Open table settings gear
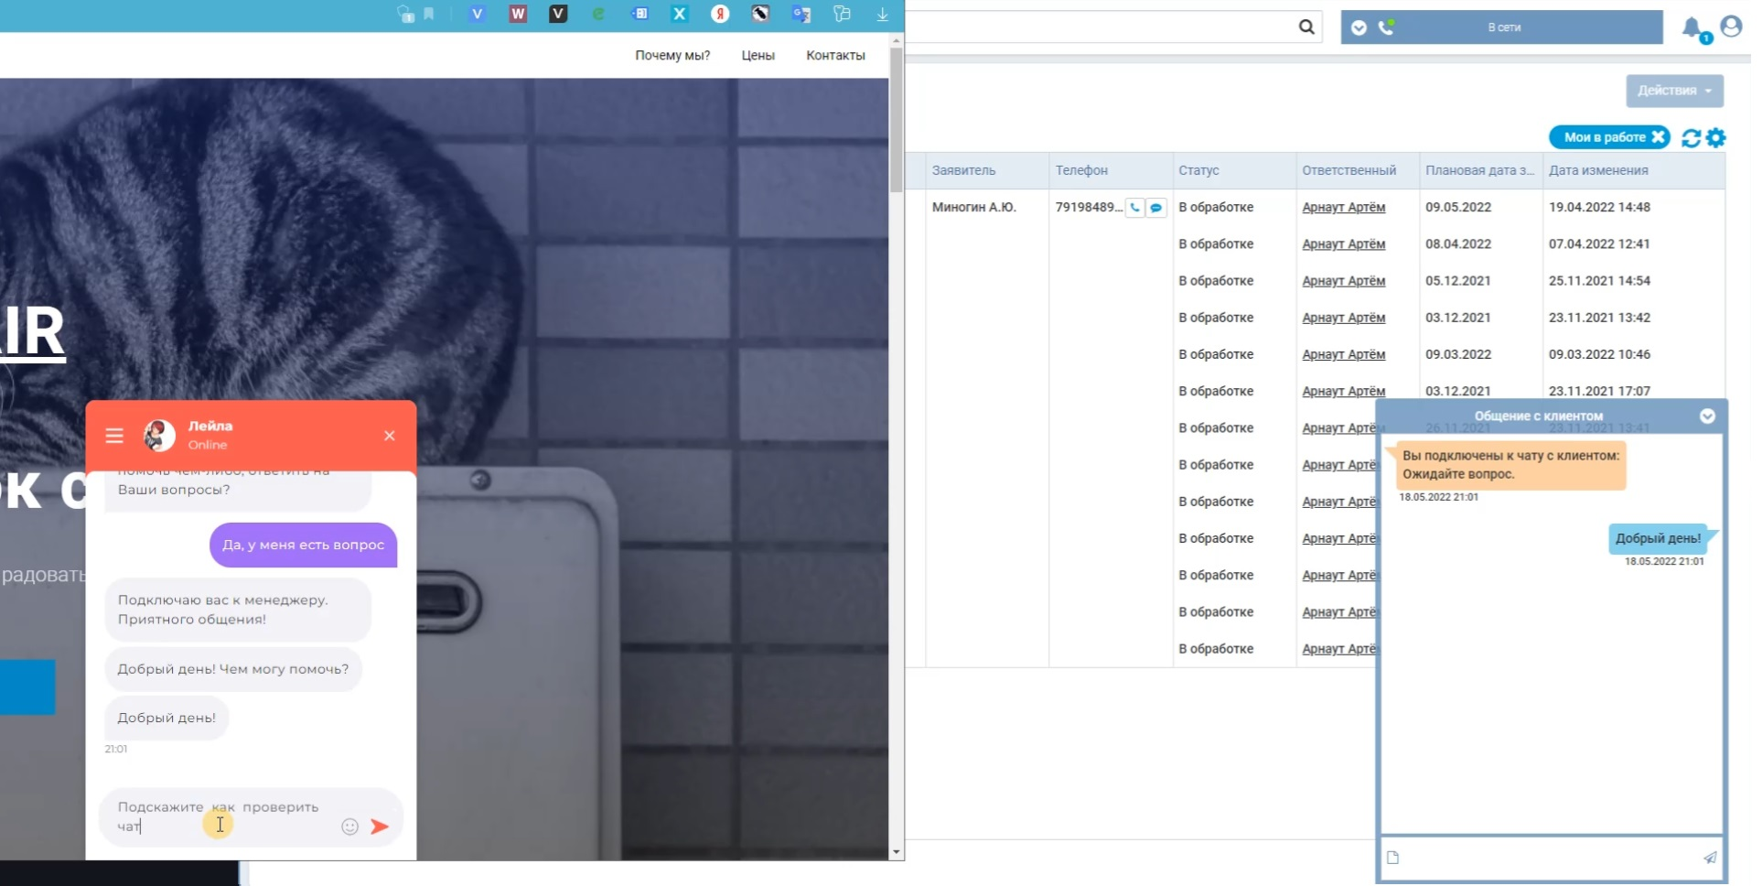 [x=1716, y=138]
